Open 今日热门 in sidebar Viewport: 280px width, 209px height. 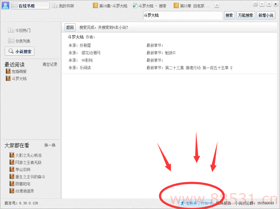pos(19,30)
